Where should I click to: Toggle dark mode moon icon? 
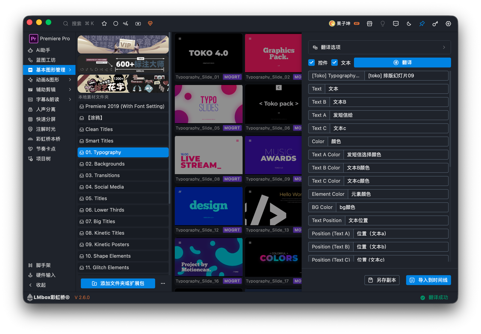[409, 23]
